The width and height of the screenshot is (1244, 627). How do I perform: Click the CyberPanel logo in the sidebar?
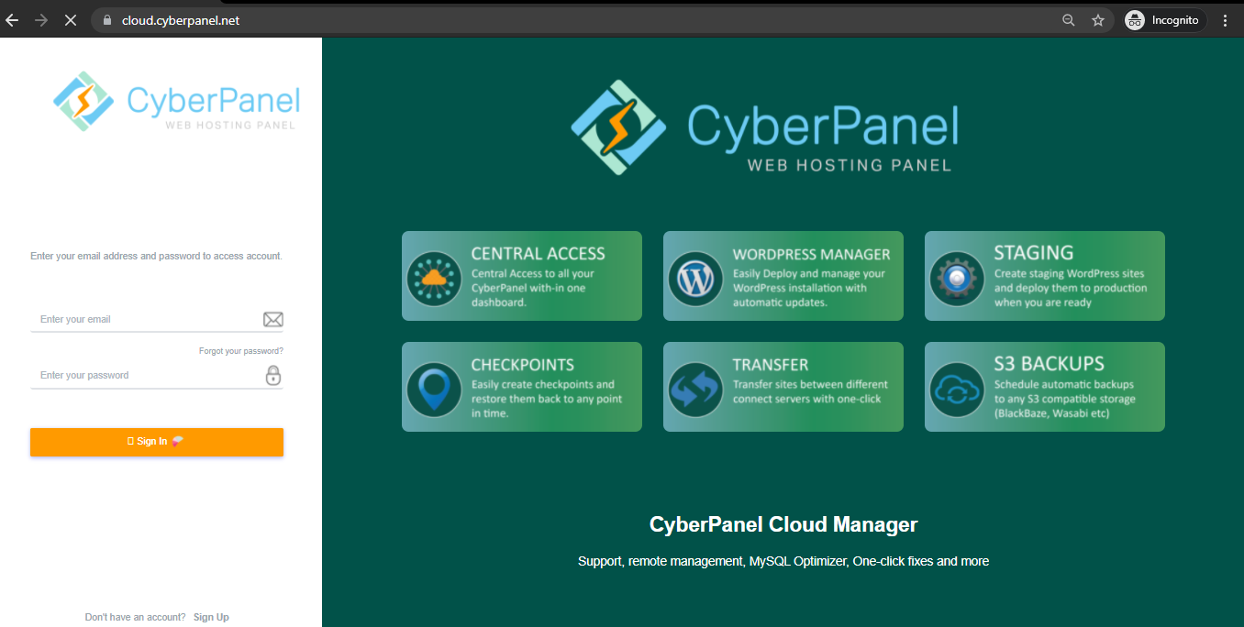click(176, 101)
